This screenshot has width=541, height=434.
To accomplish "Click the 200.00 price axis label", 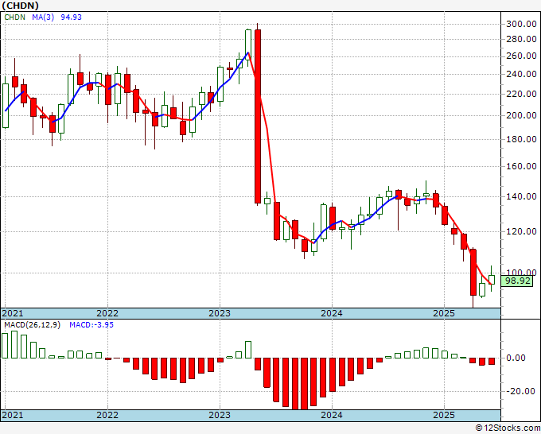I will [521, 115].
